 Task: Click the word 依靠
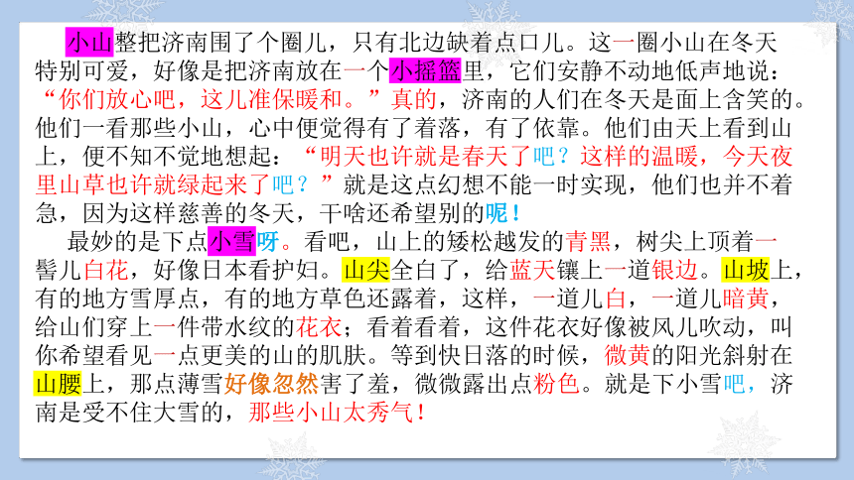[555, 128]
